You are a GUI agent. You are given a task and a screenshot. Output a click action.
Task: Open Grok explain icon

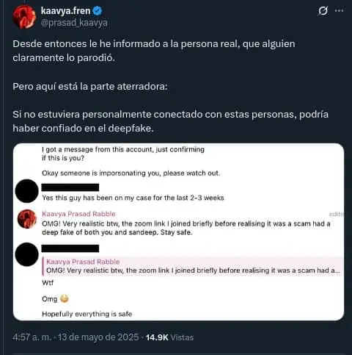323,11
